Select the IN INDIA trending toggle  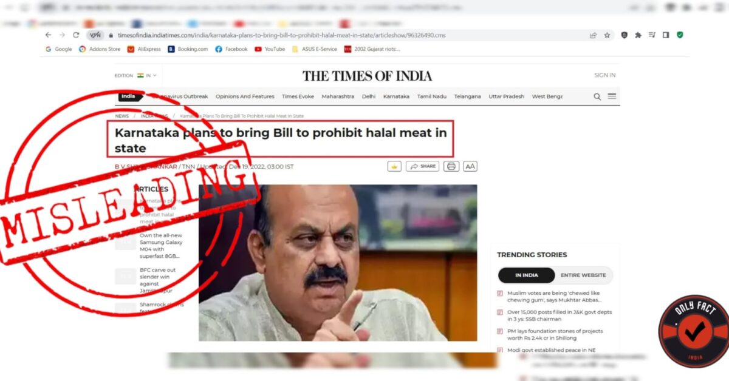coord(527,275)
